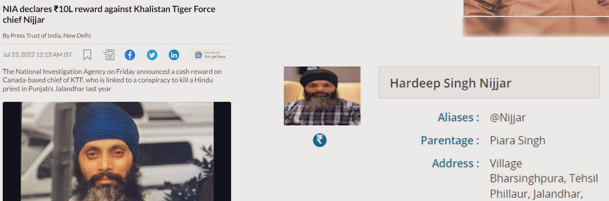Click the article summary paragraph
Viewport: 609px width, 201px height.
pos(112,80)
